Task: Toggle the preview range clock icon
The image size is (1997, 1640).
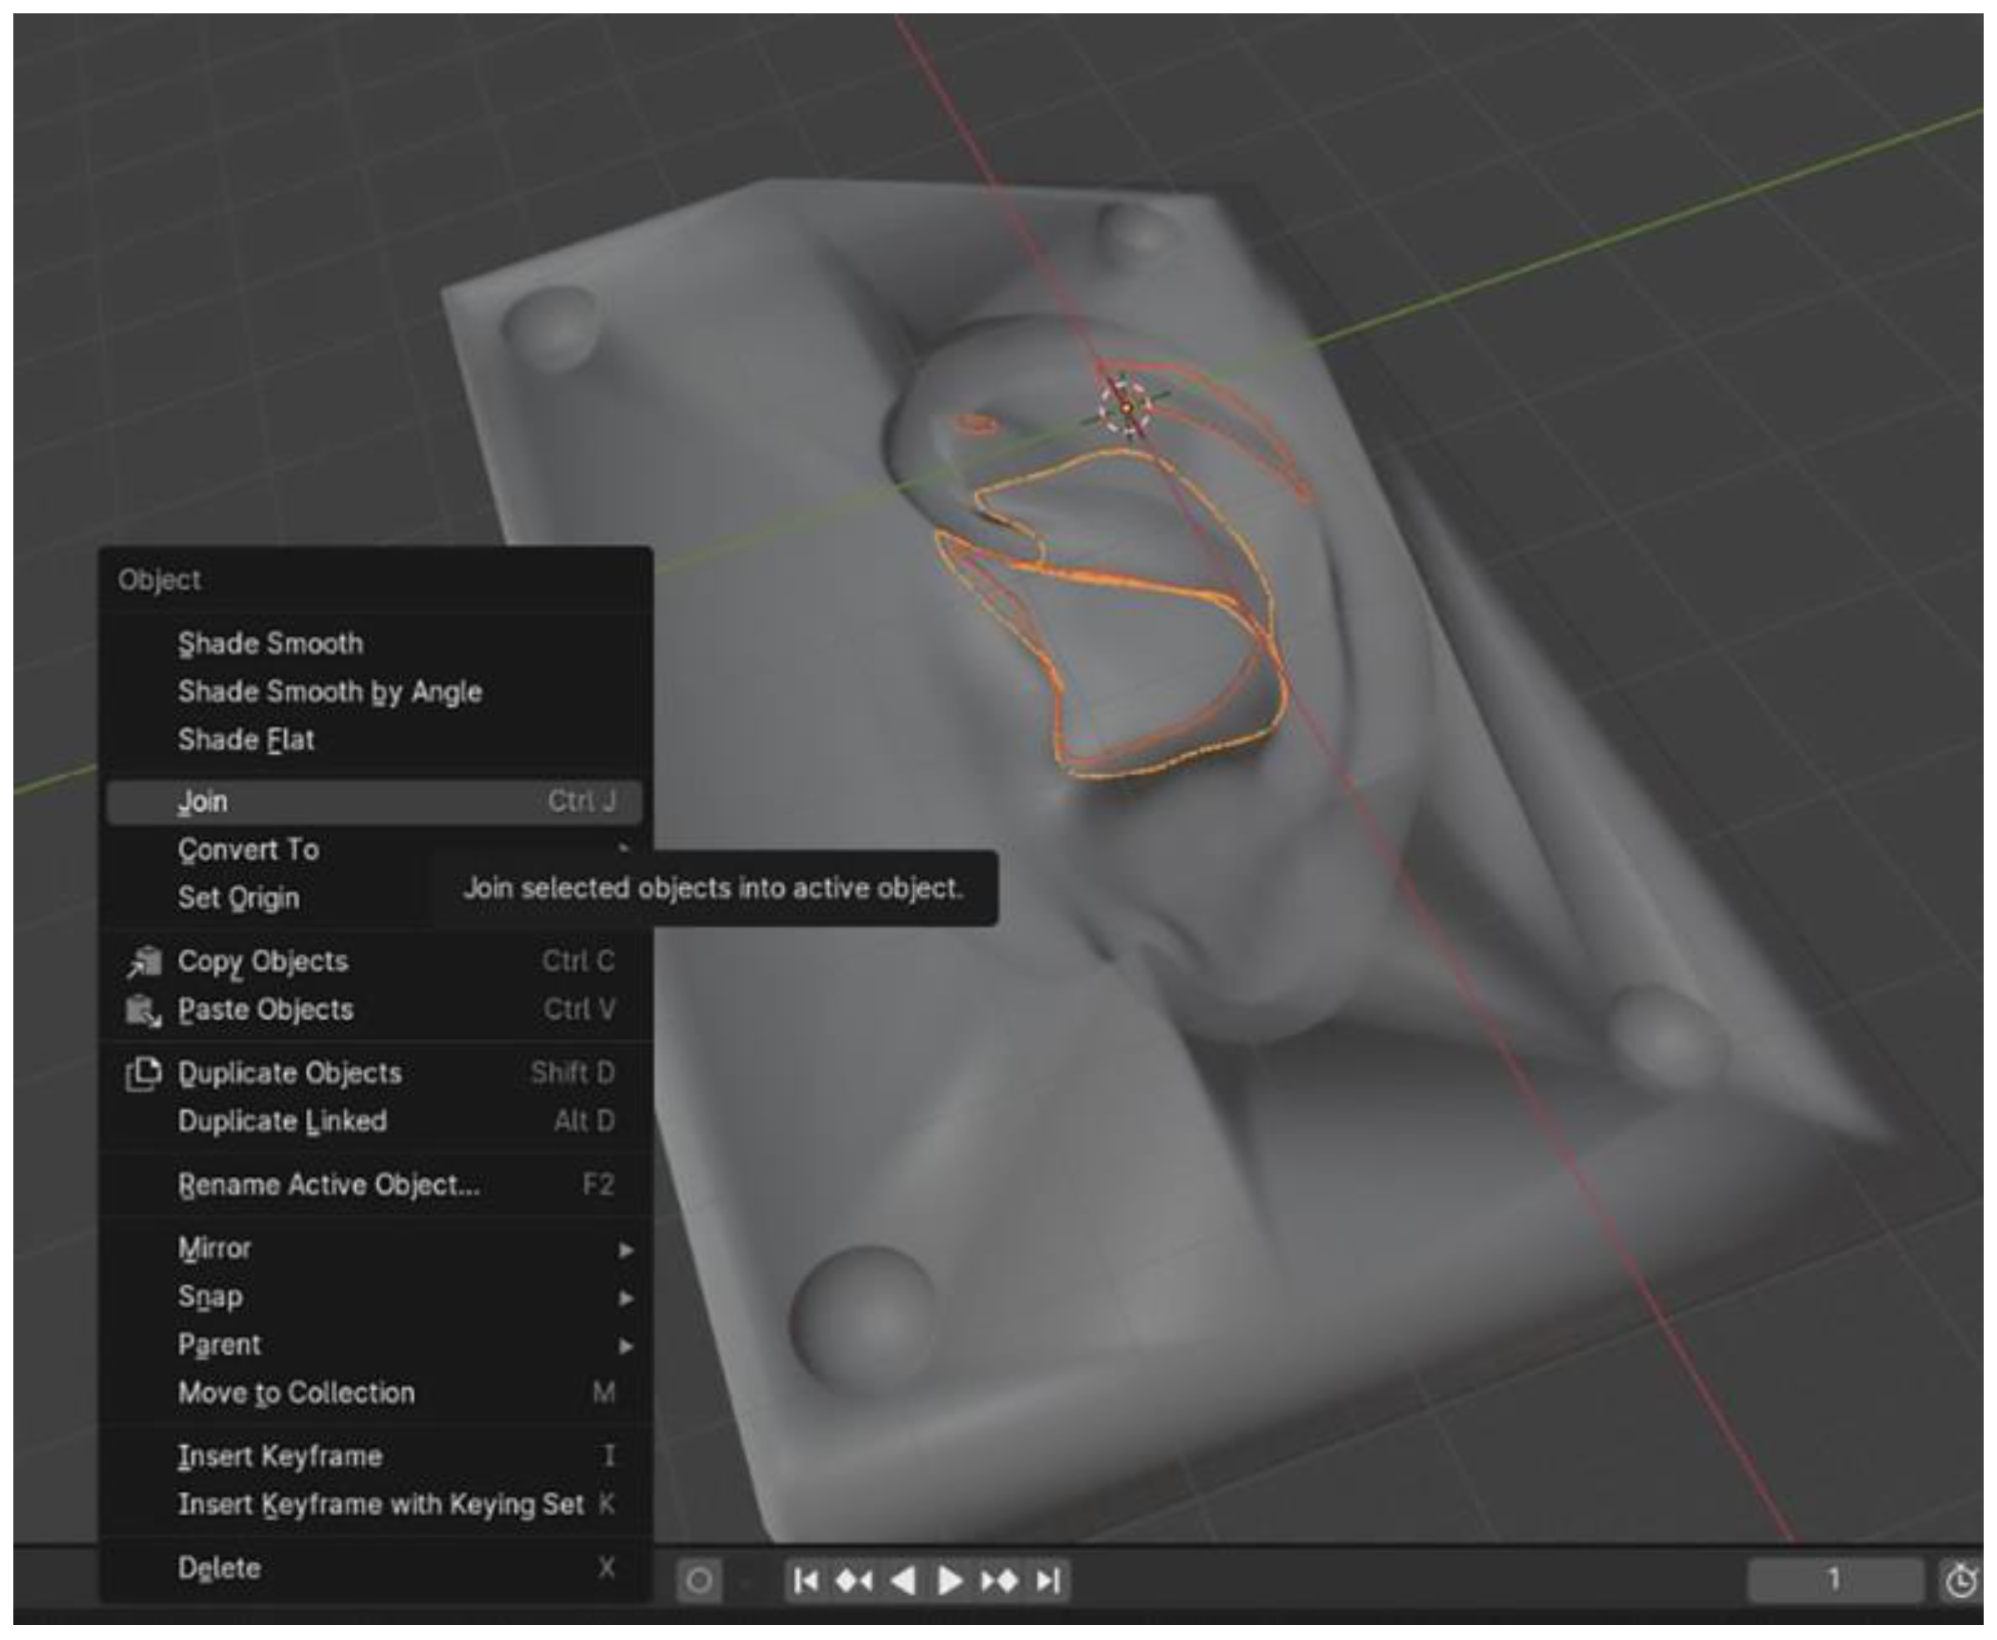Action: pos(1961,1581)
